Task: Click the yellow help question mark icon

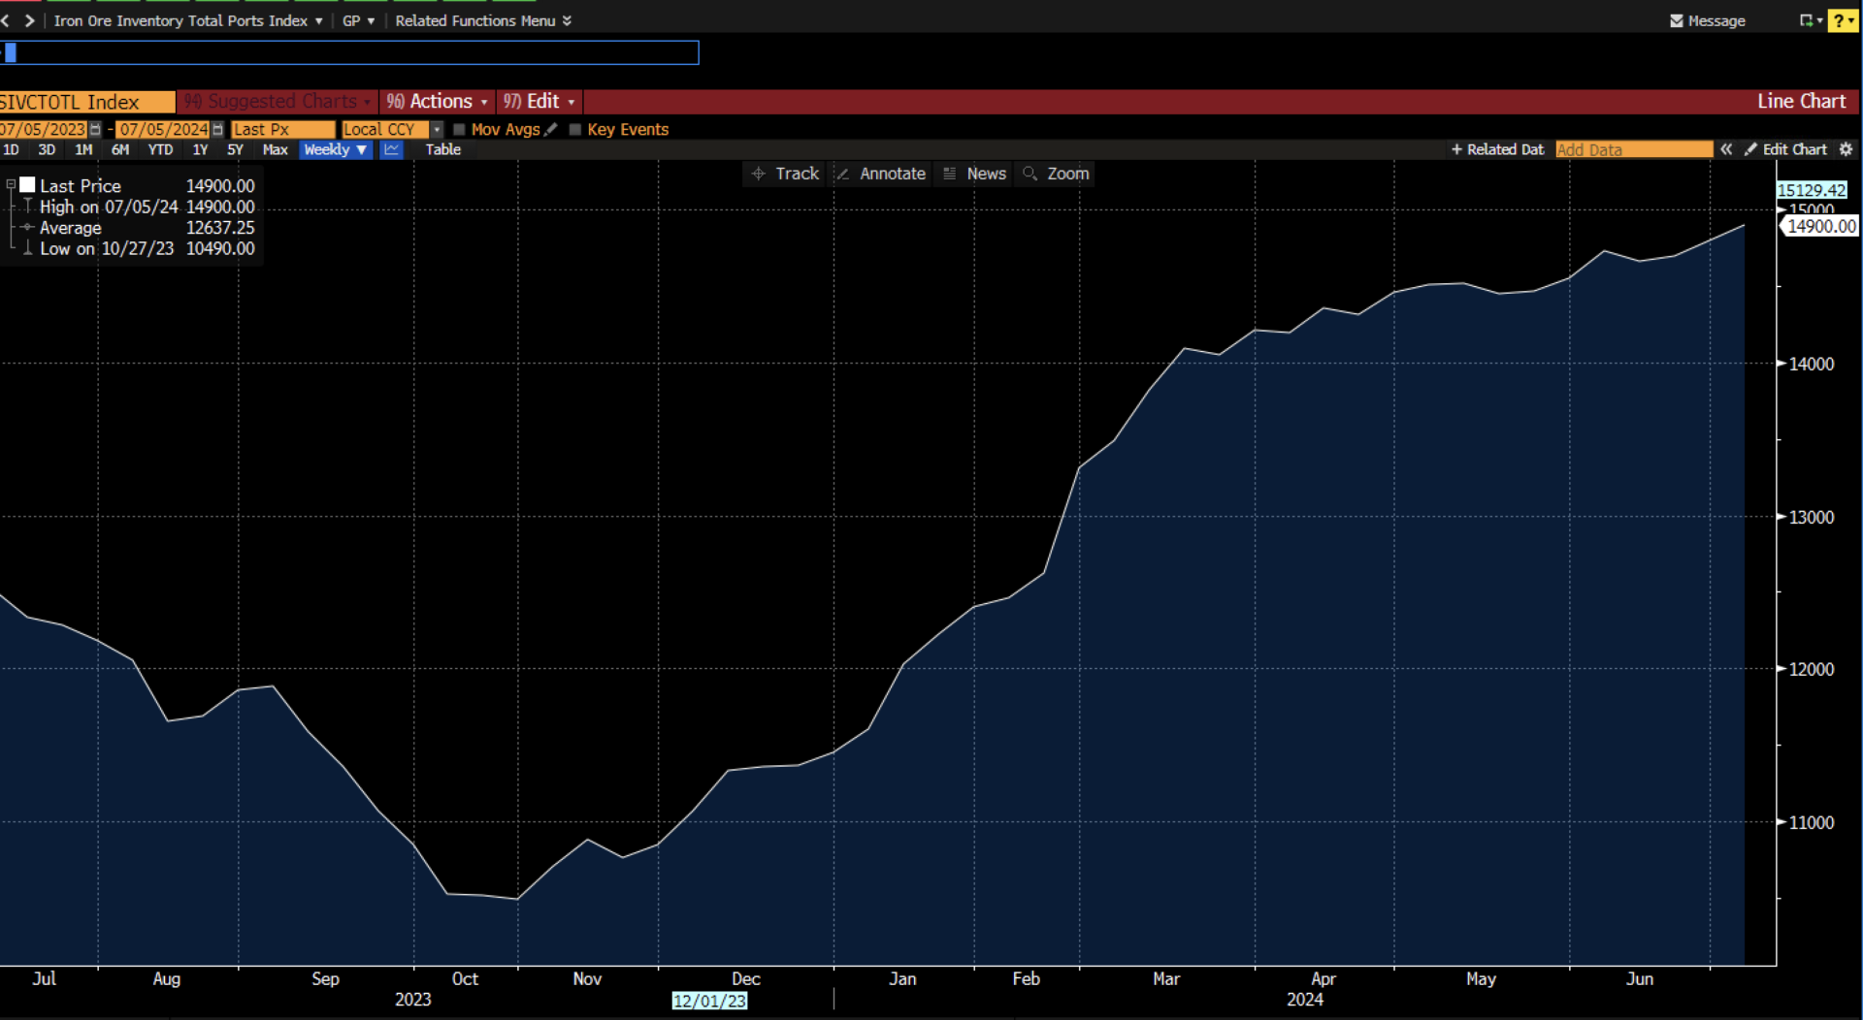Action: click(x=1840, y=20)
